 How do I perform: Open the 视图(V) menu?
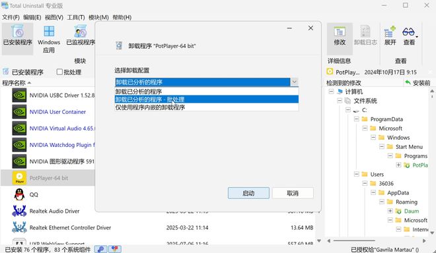pos(54,17)
